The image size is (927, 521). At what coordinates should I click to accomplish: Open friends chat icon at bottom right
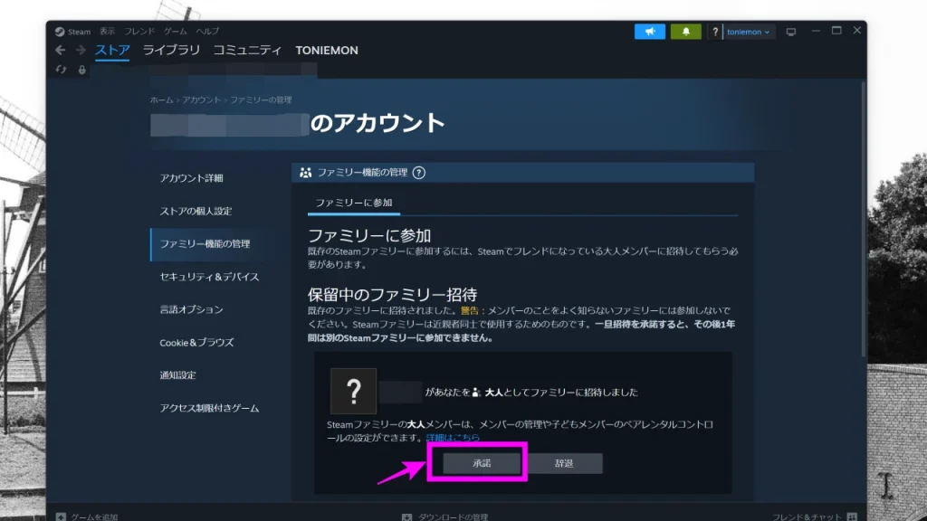(x=852, y=516)
